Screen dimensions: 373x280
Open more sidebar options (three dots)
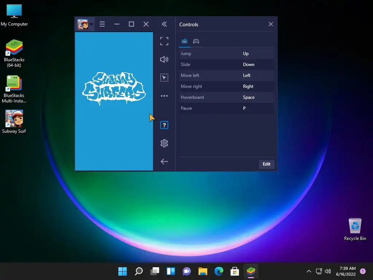(164, 96)
